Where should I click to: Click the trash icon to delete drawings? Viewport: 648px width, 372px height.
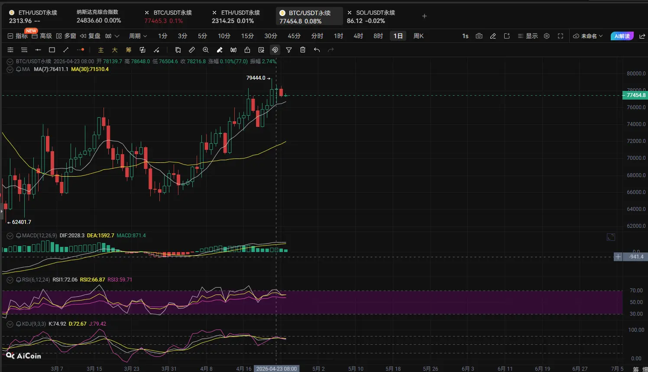[303, 50]
